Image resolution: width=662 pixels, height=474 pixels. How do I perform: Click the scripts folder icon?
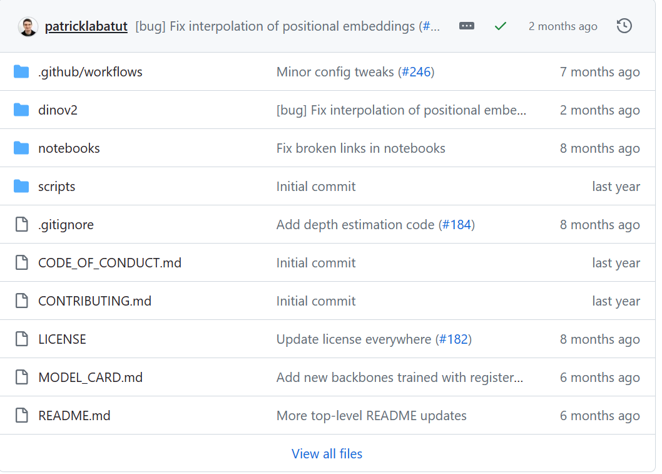click(x=22, y=187)
